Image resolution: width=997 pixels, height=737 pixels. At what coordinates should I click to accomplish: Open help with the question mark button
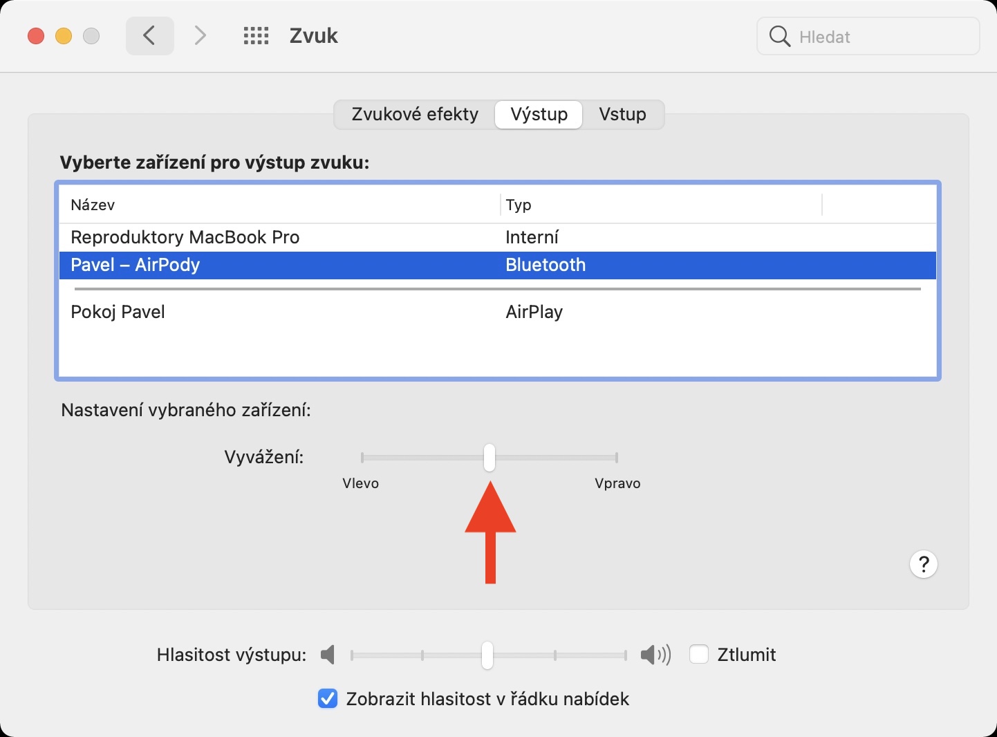(x=923, y=564)
